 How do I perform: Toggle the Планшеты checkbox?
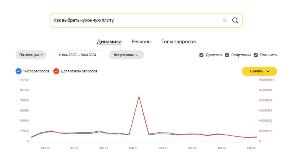tap(256, 55)
